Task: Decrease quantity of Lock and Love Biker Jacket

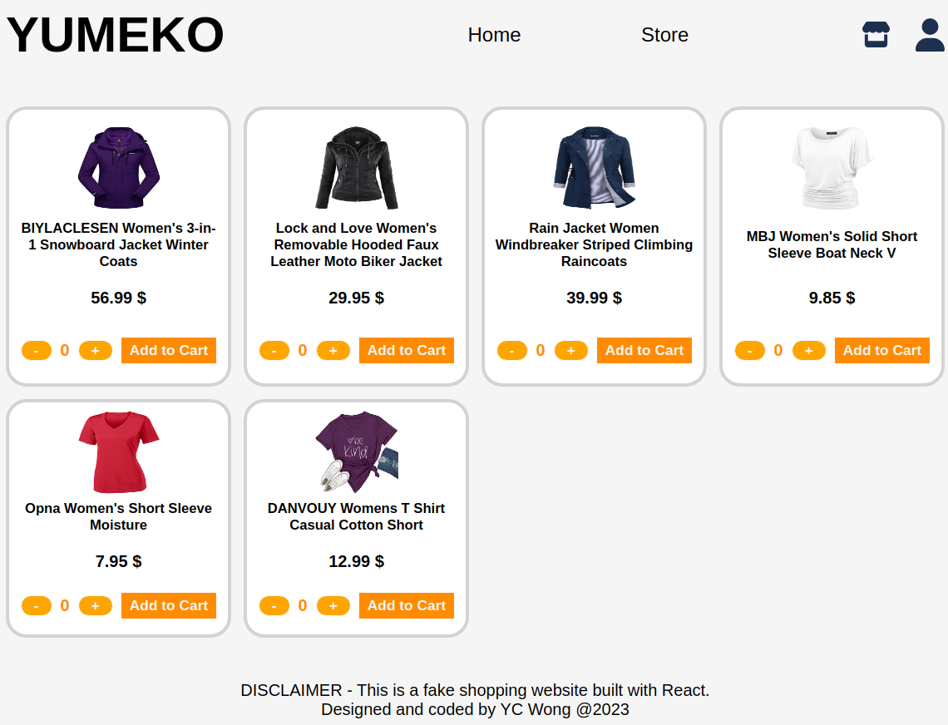Action: tap(274, 351)
